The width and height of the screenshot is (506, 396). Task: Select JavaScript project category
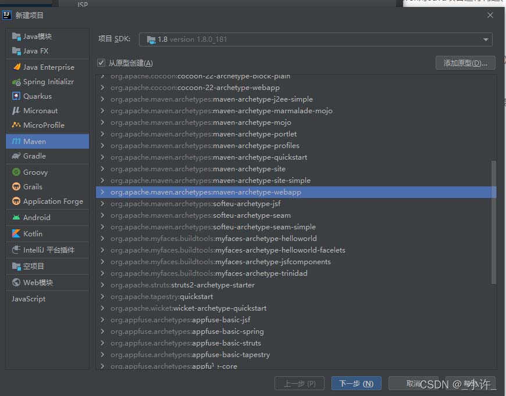pos(48,298)
